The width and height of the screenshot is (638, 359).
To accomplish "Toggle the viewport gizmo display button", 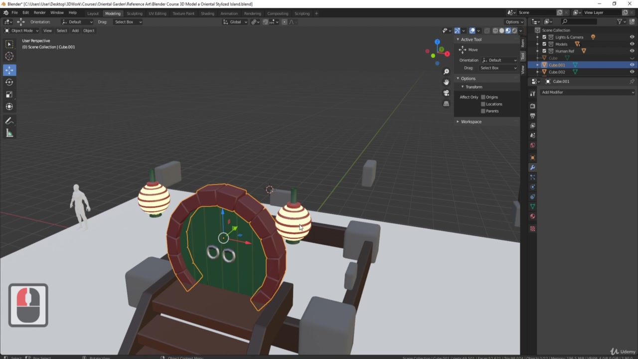I will 457,30.
